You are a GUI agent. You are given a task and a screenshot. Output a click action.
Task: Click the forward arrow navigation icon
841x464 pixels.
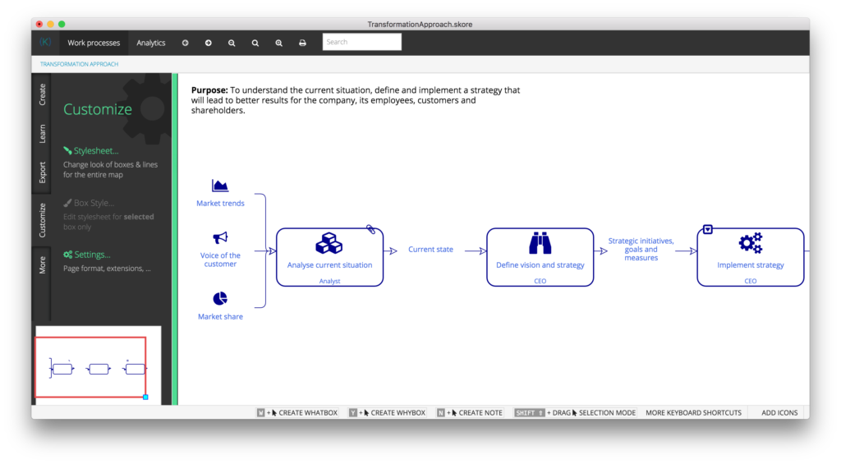pos(208,43)
